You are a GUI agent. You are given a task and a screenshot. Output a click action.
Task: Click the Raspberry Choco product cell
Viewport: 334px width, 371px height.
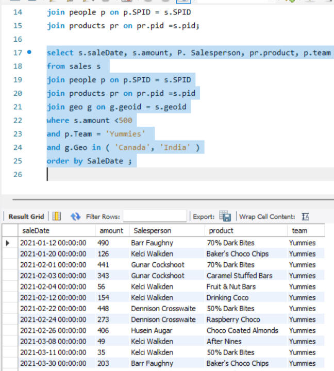click(233, 319)
